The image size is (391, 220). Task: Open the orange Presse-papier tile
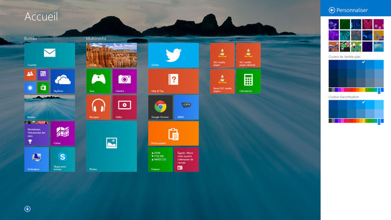click(173, 133)
